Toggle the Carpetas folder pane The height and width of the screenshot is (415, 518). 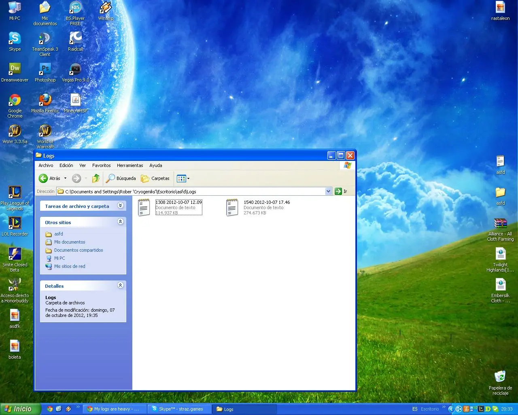(x=155, y=178)
